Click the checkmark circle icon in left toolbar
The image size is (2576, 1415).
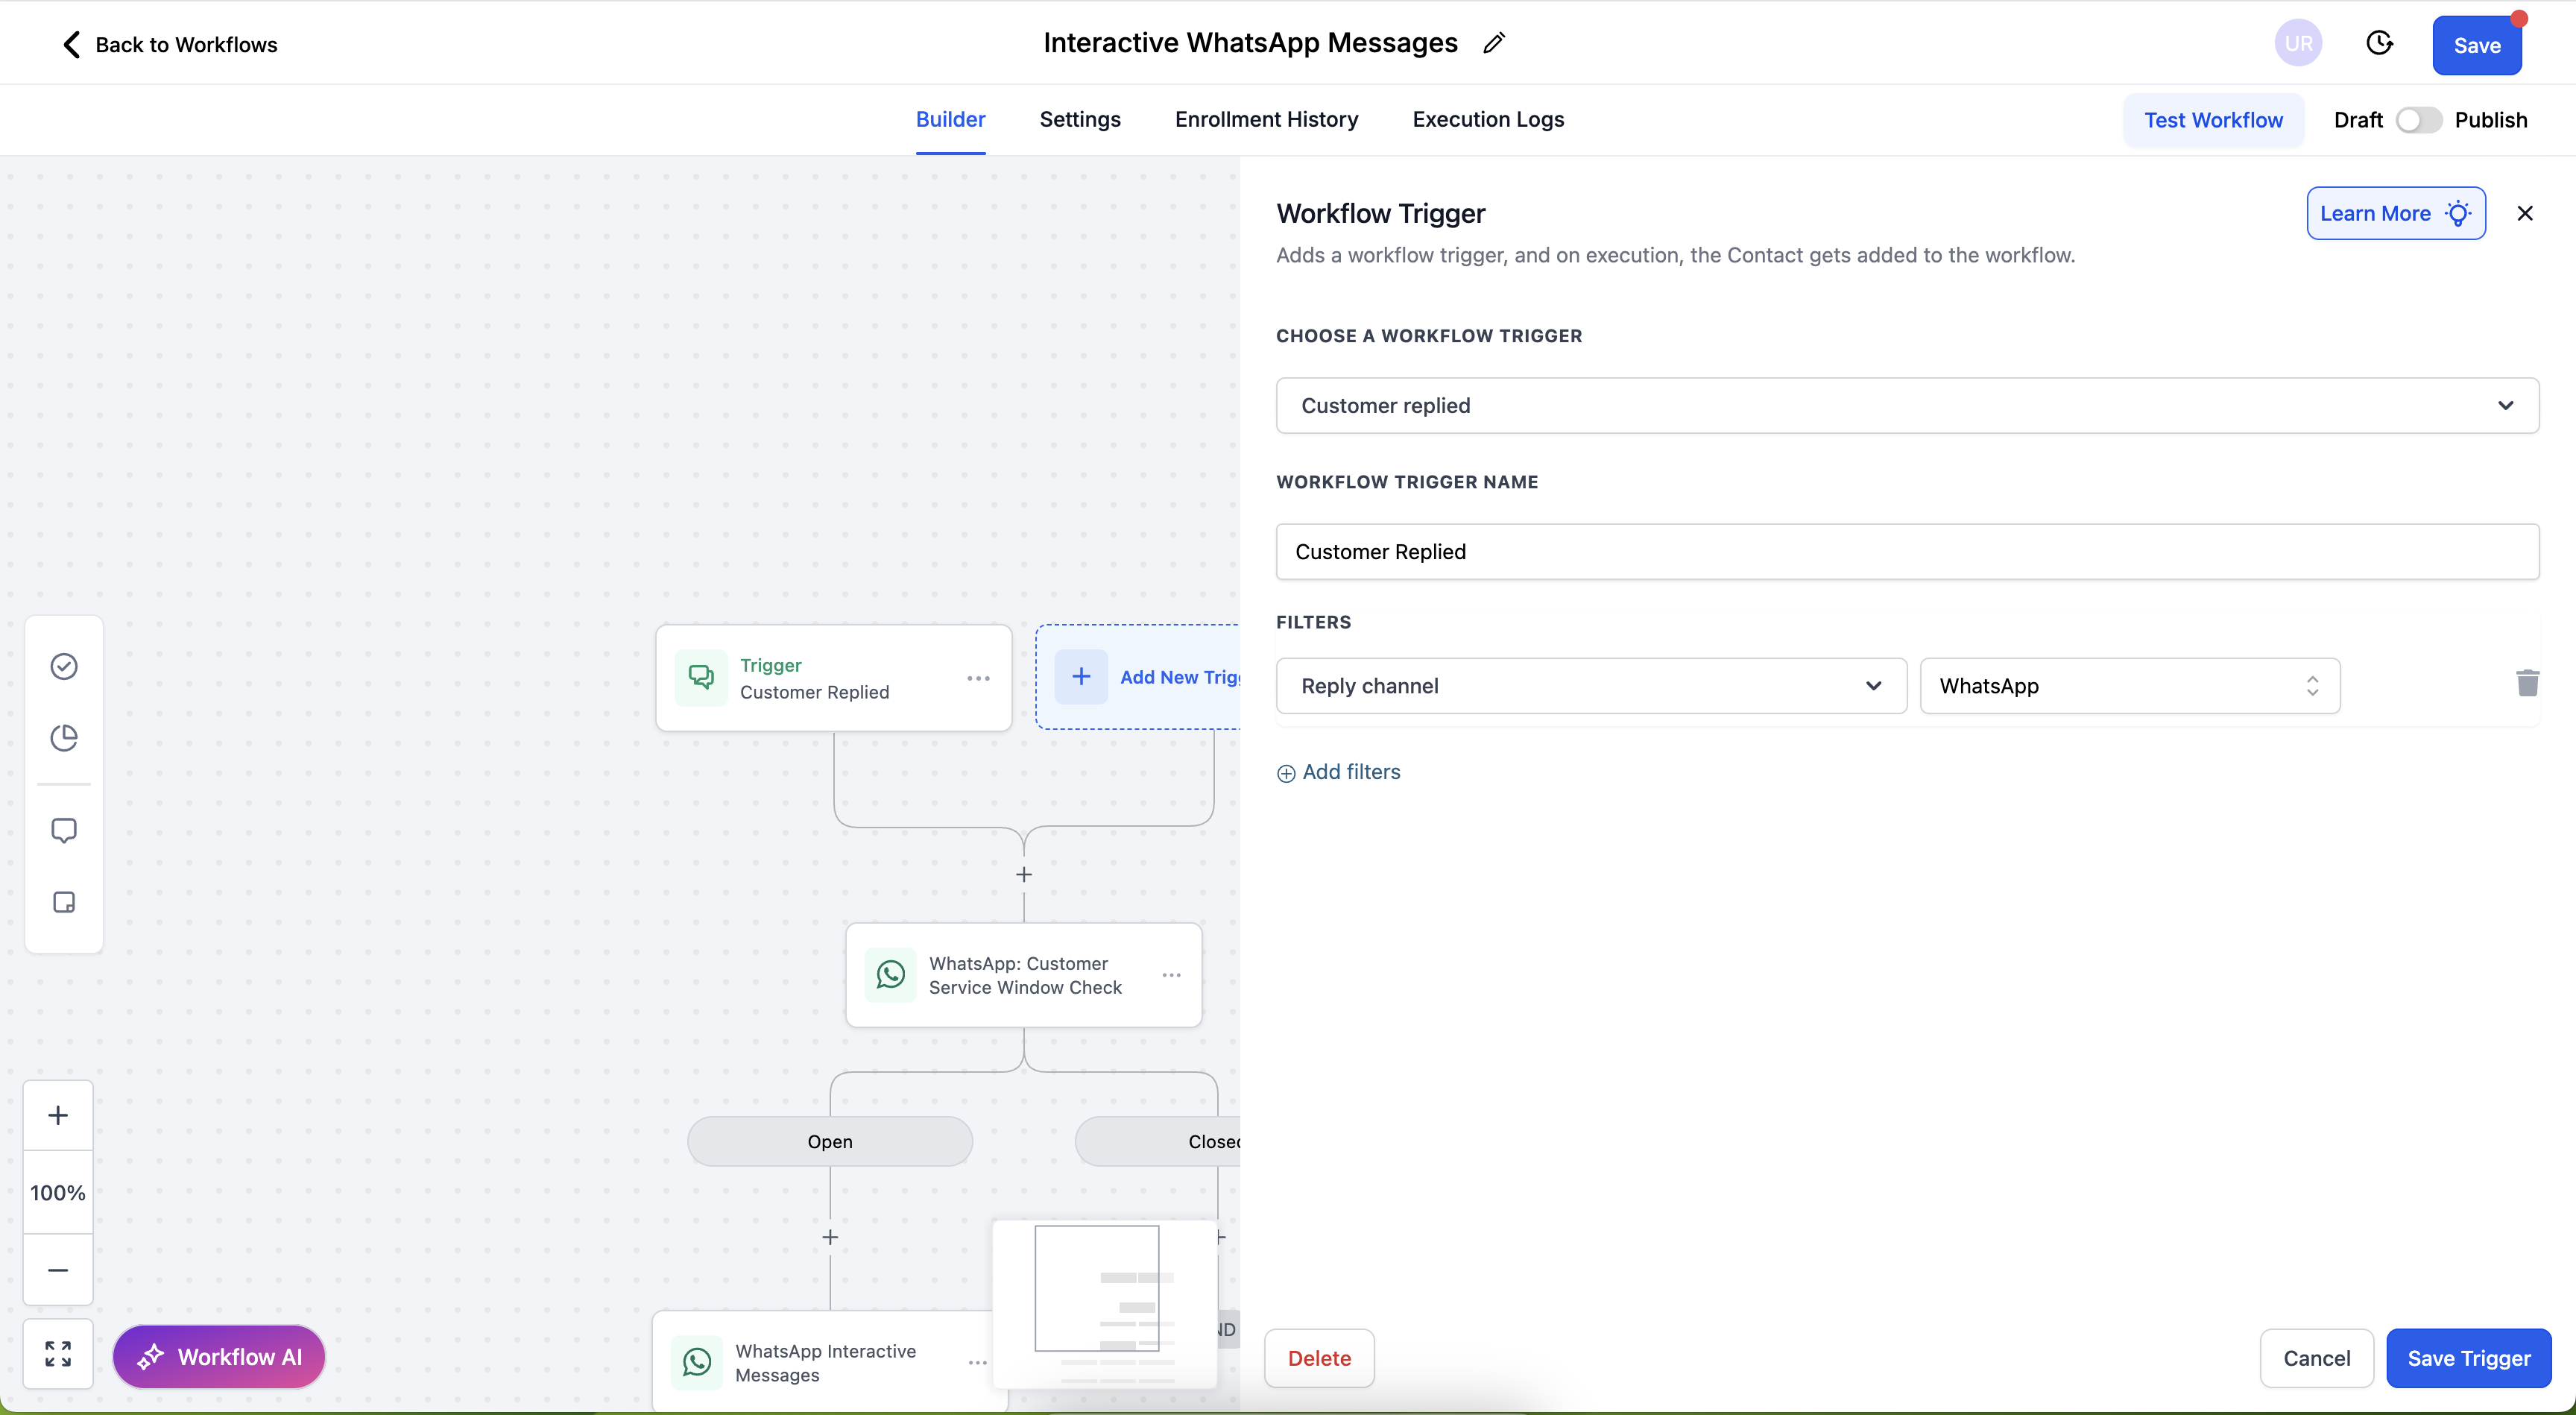point(64,666)
